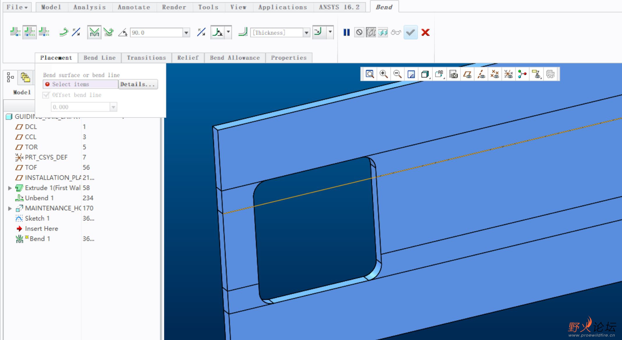622x340 pixels.
Task: Open the View ribbon tab
Action: click(238, 7)
